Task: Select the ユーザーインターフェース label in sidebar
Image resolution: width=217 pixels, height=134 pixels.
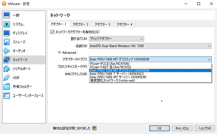Action: 28,95
